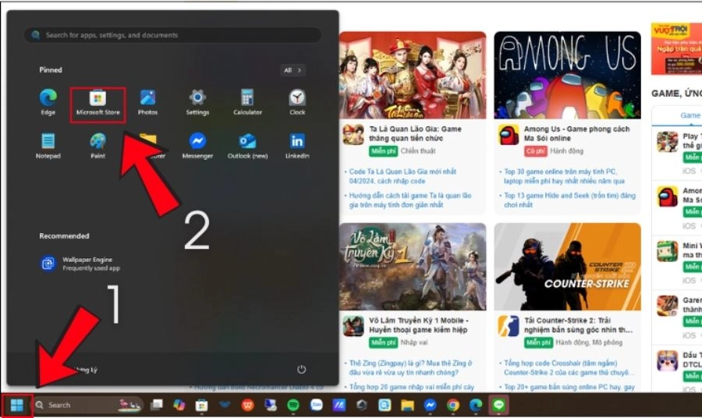This screenshot has height=418, width=702.
Task: Open Tải Counter-Strike 2 title link
Action: [578, 325]
